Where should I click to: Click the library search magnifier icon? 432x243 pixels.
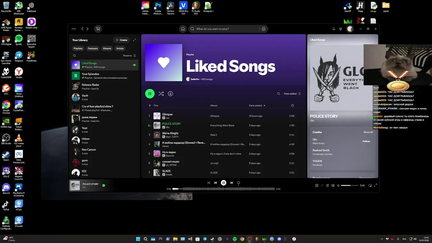coord(75,56)
